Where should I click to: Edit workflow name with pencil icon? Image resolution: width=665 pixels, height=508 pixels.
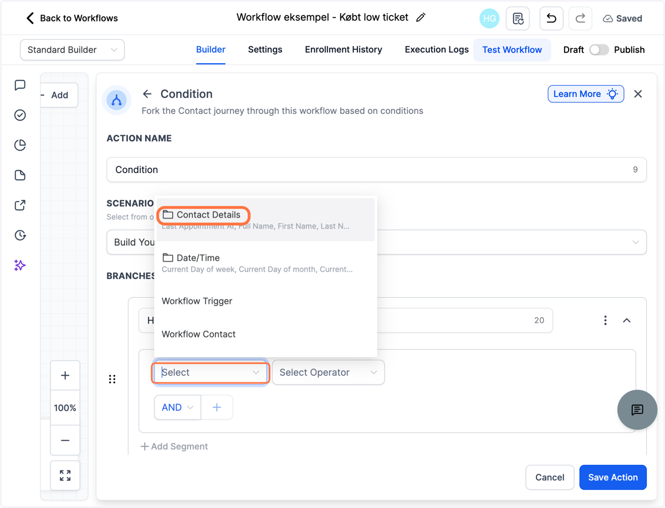point(421,18)
